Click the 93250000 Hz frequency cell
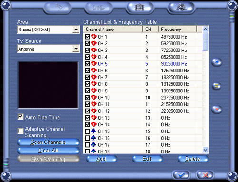Viewport: 238px width, 182px height. pyautogui.click(x=174, y=64)
